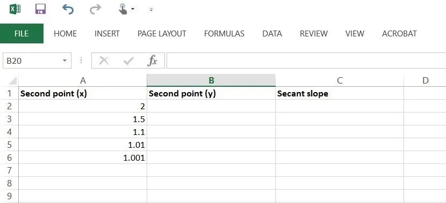The image size is (446, 203).
Task: Click the Cancel X formula icon
Action: [104, 61]
